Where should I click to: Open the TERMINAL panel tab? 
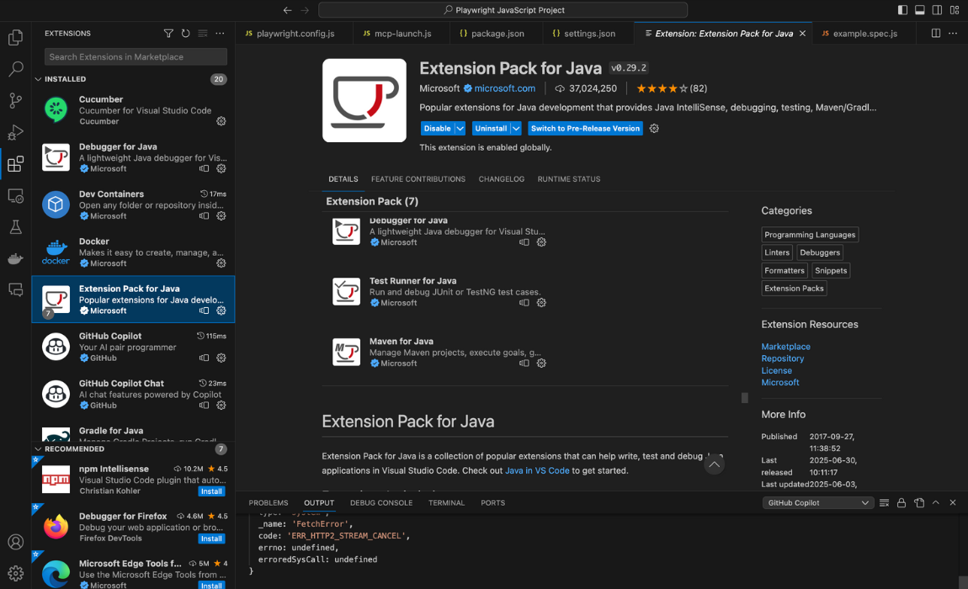coord(446,502)
